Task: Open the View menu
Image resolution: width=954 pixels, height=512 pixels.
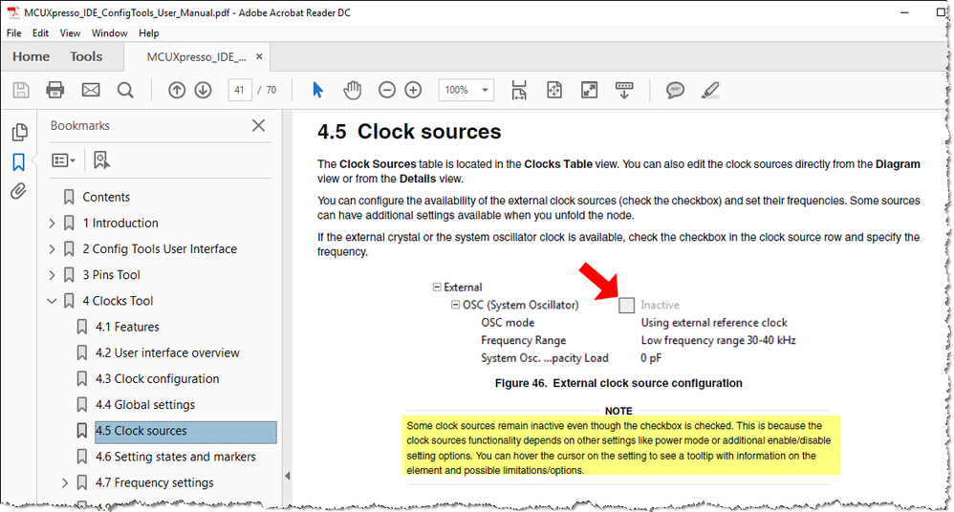Action: [x=70, y=32]
